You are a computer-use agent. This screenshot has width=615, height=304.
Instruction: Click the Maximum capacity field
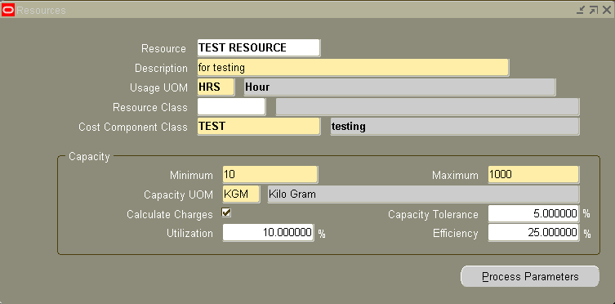[x=533, y=175]
